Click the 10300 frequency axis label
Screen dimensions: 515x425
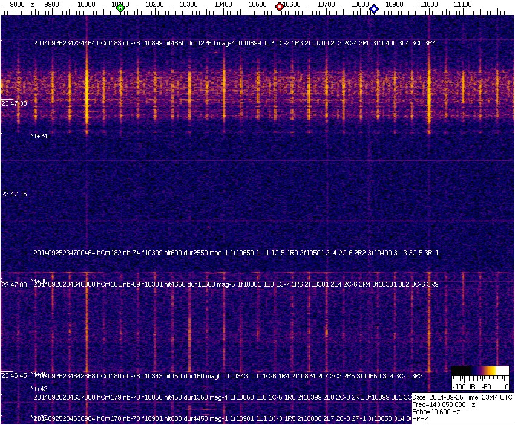[189, 4]
